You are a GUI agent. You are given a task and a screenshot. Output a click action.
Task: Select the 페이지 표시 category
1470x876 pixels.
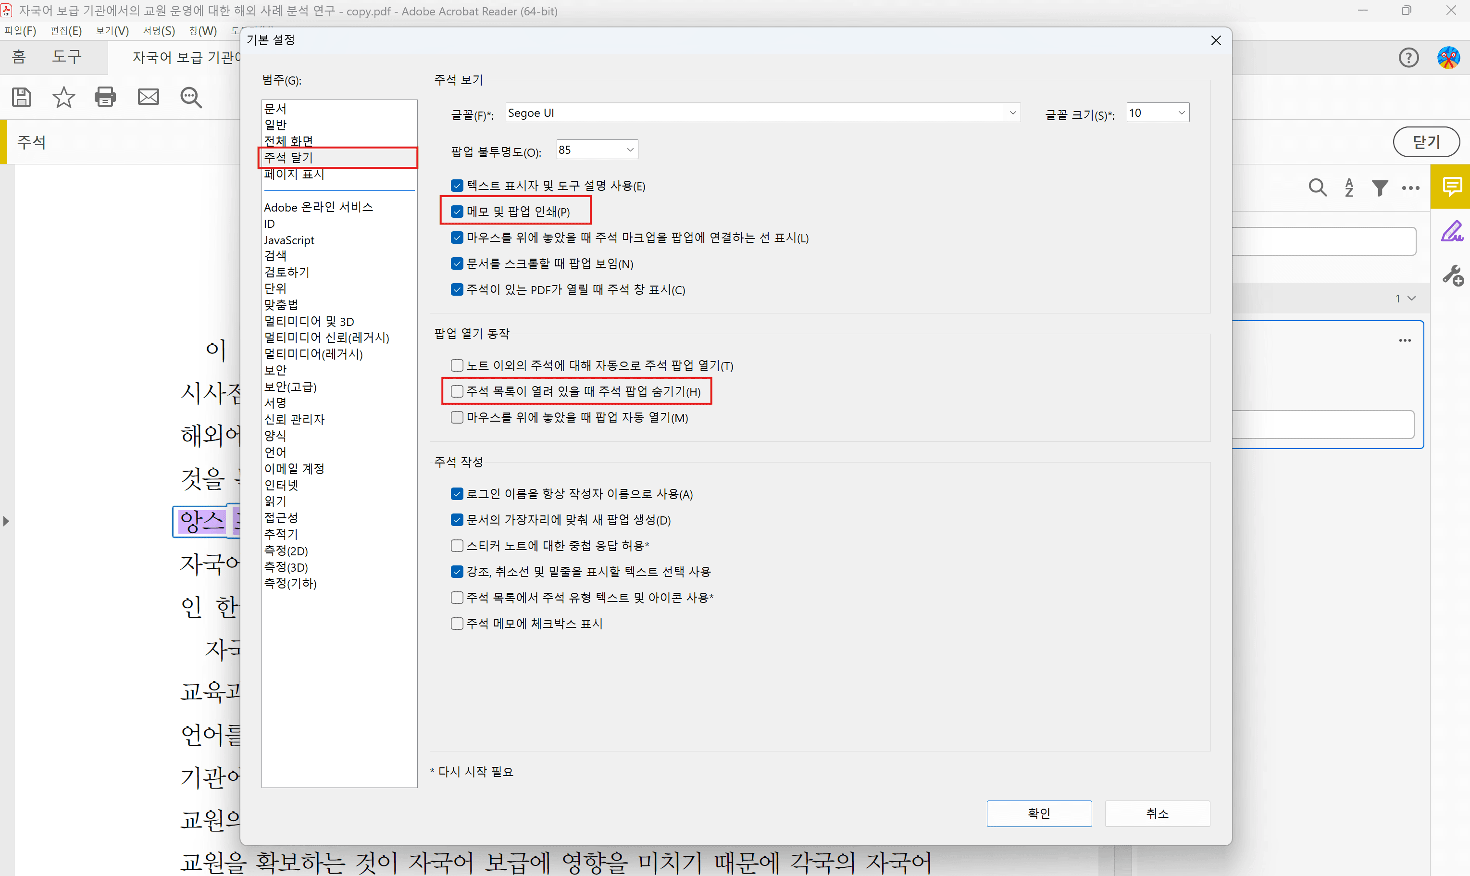coord(294,174)
